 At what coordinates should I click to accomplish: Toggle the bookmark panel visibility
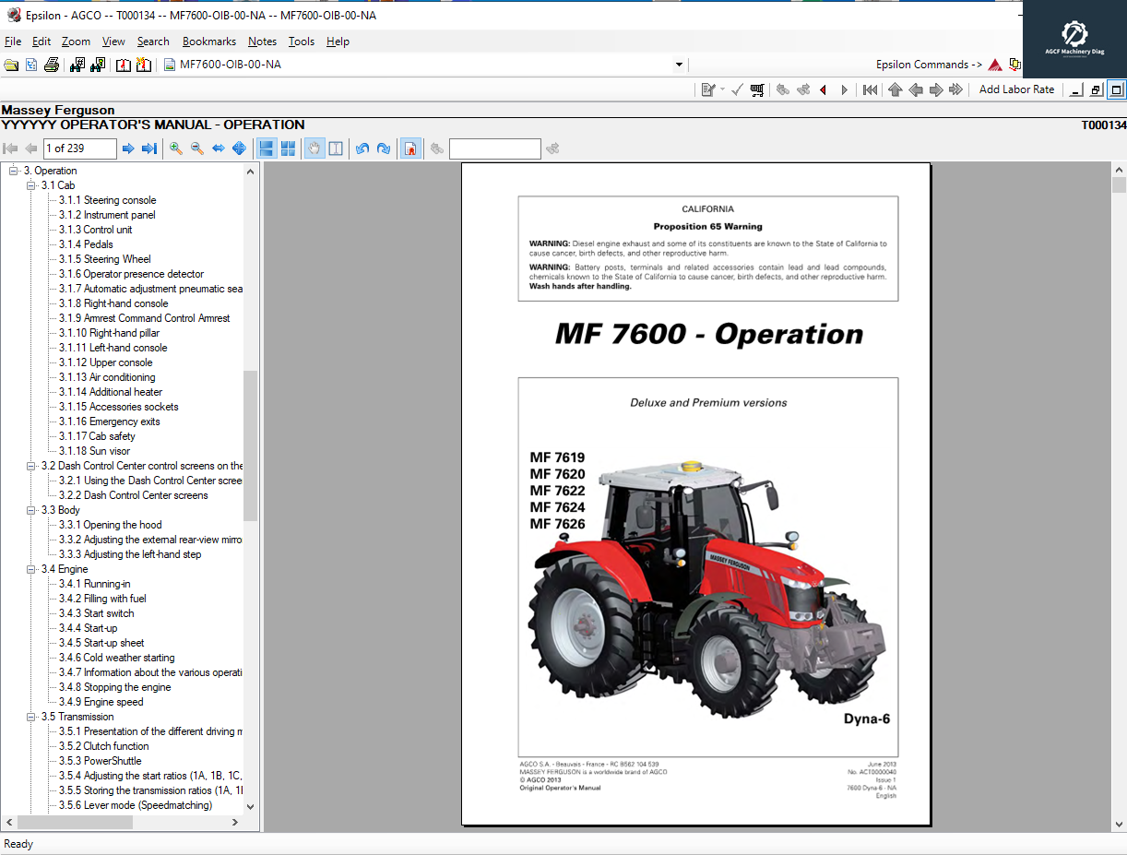(410, 148)
